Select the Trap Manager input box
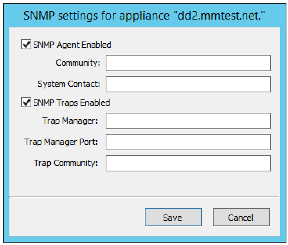 (188, 121)
